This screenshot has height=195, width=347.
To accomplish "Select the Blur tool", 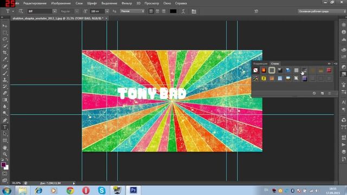I will (5, 106).
